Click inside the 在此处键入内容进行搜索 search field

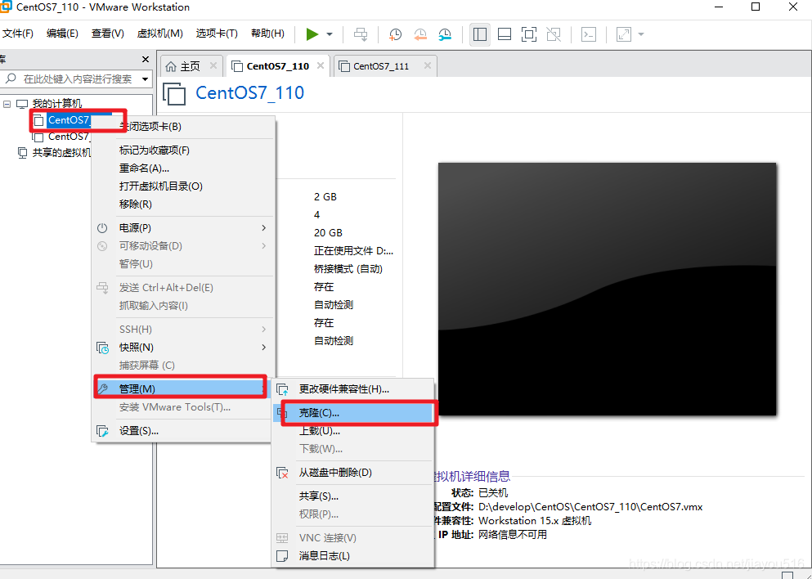point(78,79)
